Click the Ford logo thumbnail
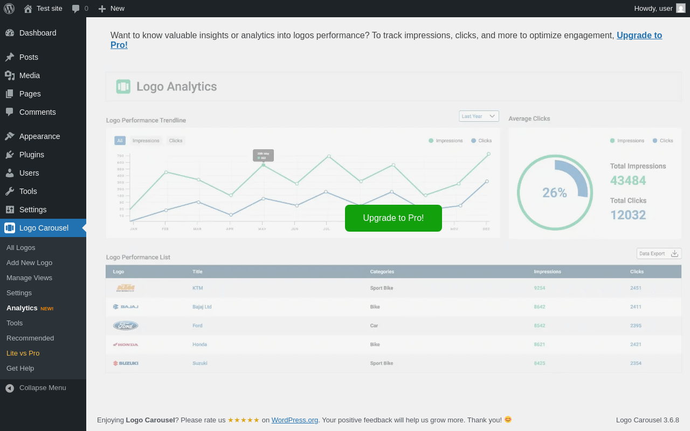The width and height of the screenshot is (690, 431). coord(126,325)
